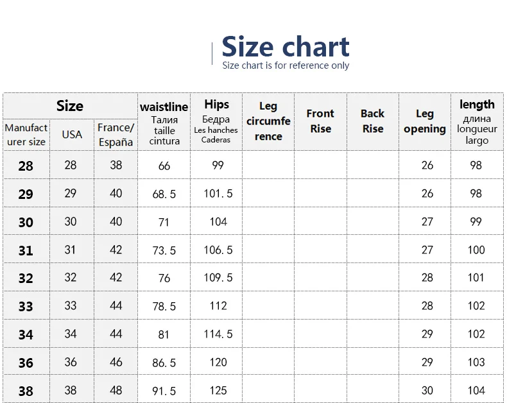507x403 pixels.
Task: Click the "Size chart" title heading
Action: 285,47
